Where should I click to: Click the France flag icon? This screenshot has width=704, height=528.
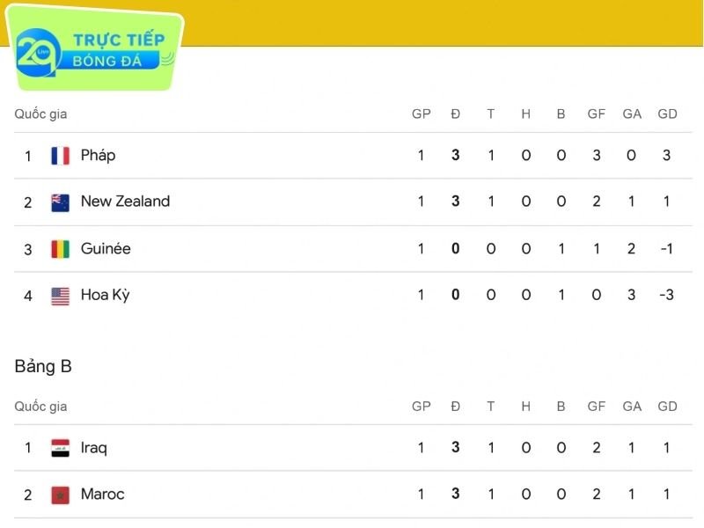[60, 156]
